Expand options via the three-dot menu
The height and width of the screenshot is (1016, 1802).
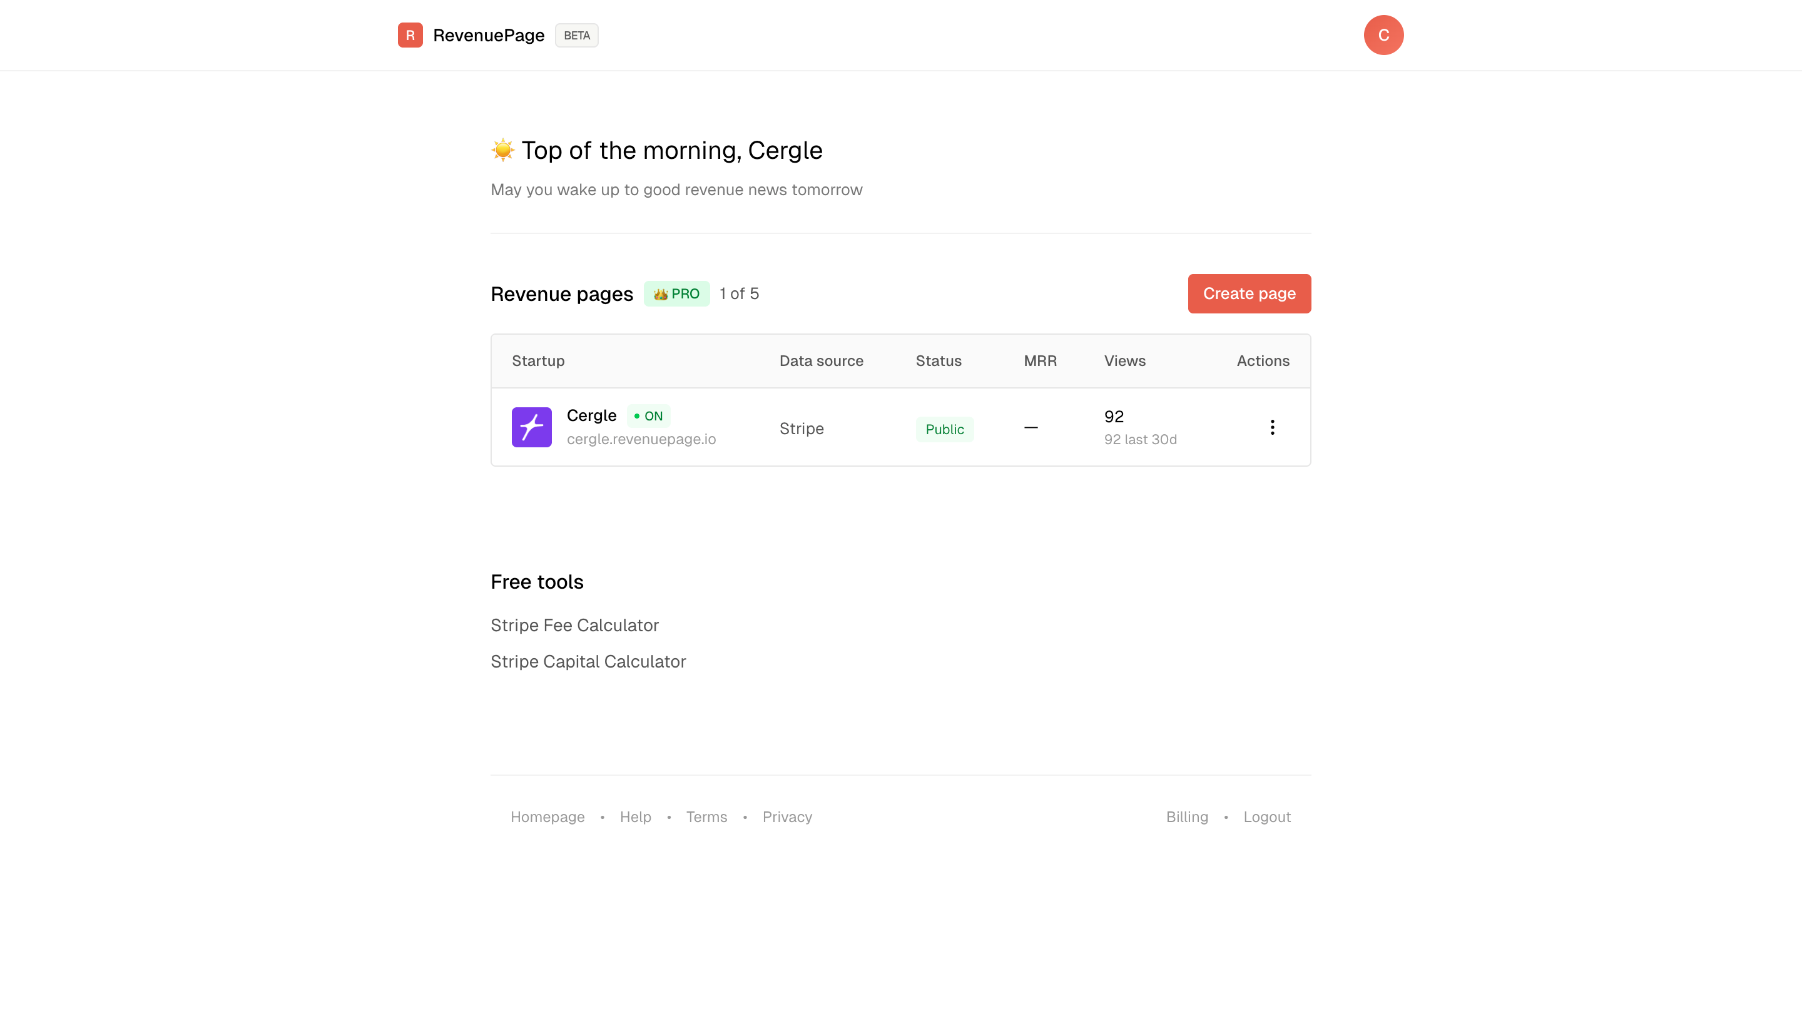1273,427
